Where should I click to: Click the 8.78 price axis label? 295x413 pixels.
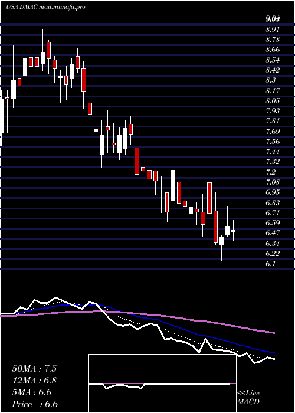(273, 40)
